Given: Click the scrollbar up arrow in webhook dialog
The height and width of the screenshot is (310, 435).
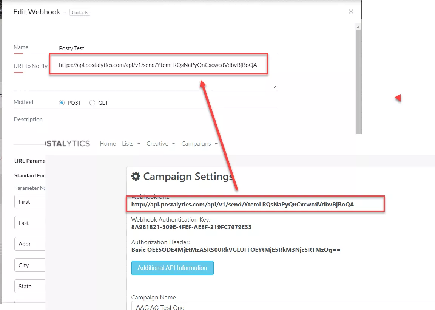Looking at the screenshot, I should [x=358, y=27].
